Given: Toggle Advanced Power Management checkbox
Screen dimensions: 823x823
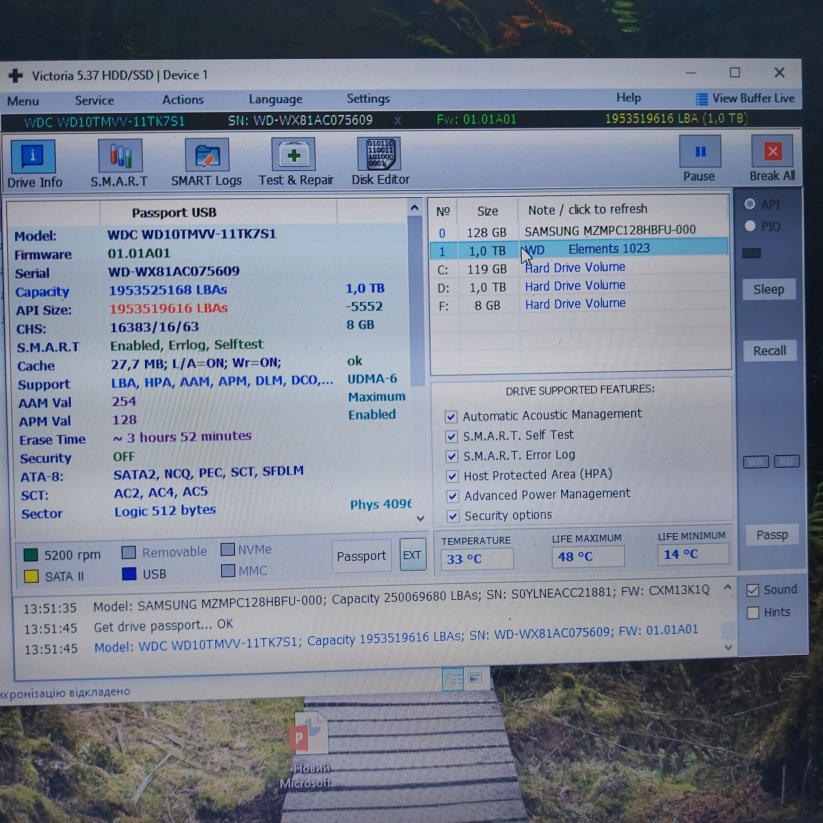Looking at the screenshot, I should [453, 496].
